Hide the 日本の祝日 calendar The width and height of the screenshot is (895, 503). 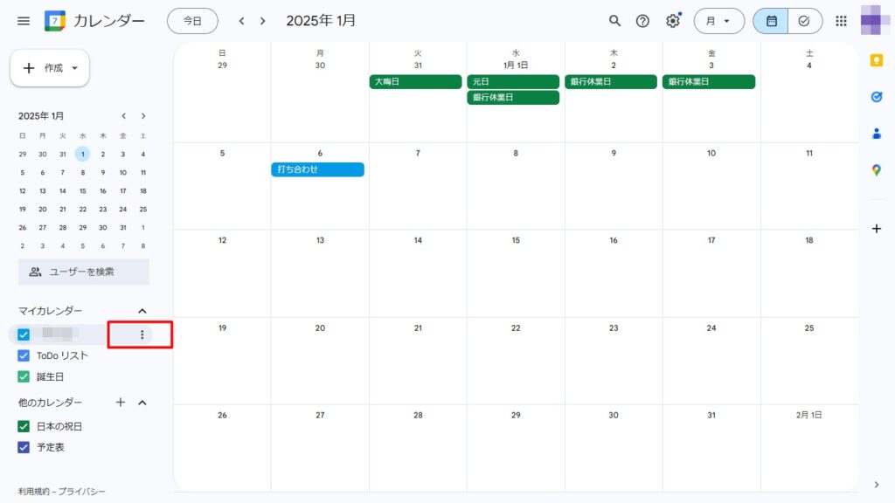24,427
